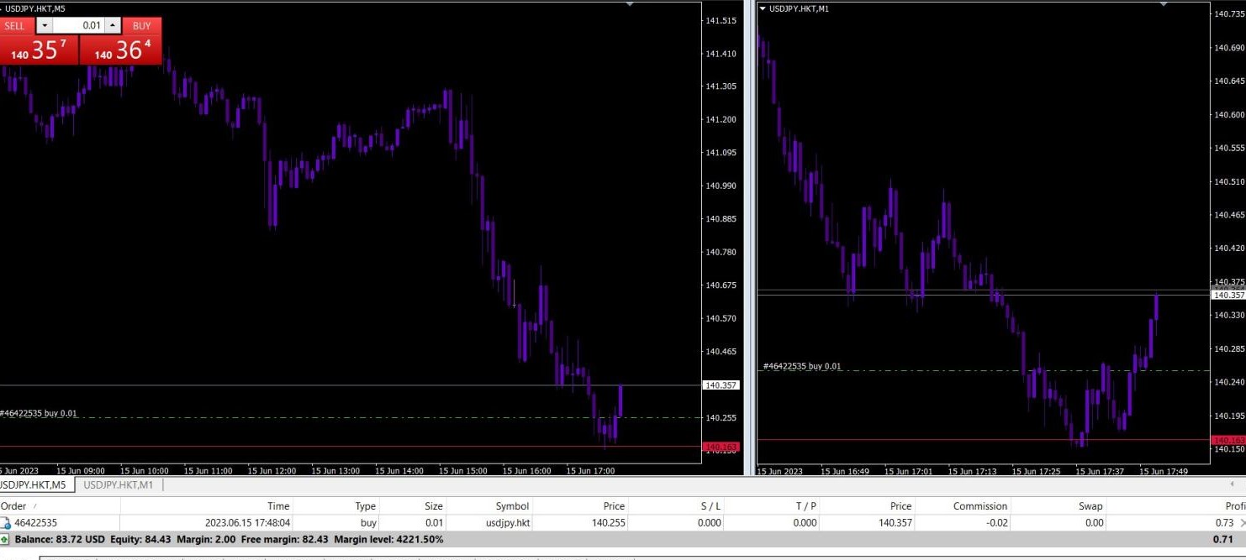The width and height of the screenshot is (1246, 560).
Task: Click the T/P value 0.000 cell
Action: tap(805, 523)
